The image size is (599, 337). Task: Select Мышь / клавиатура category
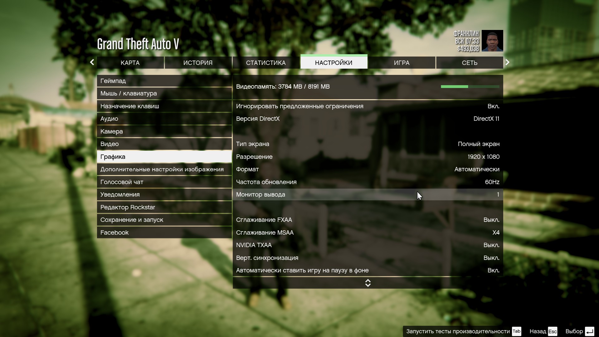(164, 93)
